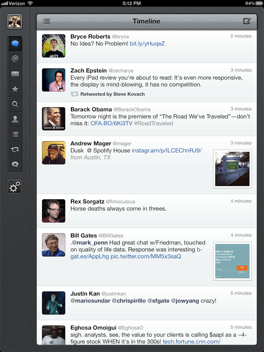Tap the @jowyang mention
The width and height of the screenshot is (264, 352).
[185, 301]
